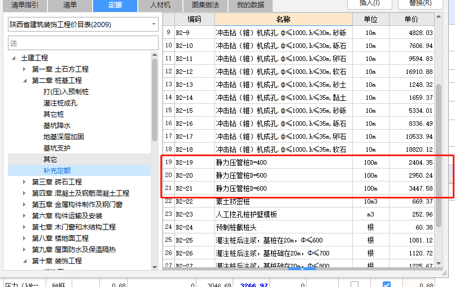This screenshot has height=287, width=455.
Task: Switch to the 图集做法 tab
Action: pos(205,5)
